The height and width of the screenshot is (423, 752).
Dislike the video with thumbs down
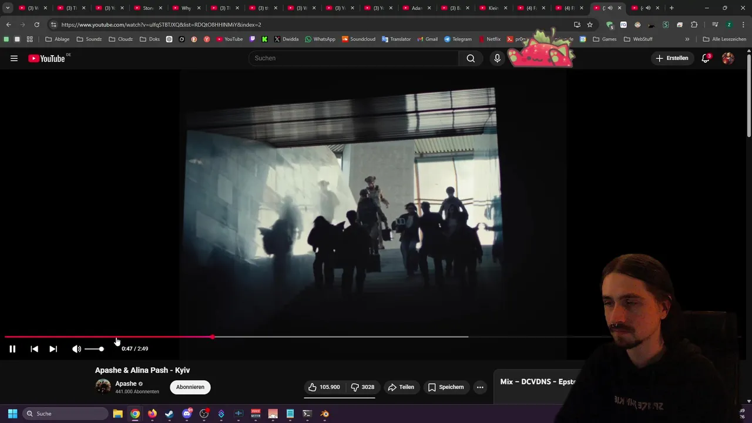click(362, 387)
